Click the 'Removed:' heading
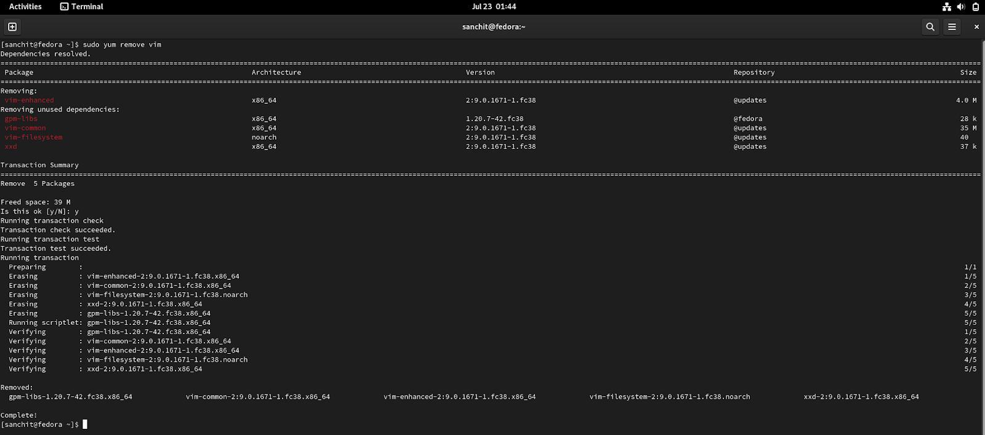985x435 pixels. pos(17,387)
